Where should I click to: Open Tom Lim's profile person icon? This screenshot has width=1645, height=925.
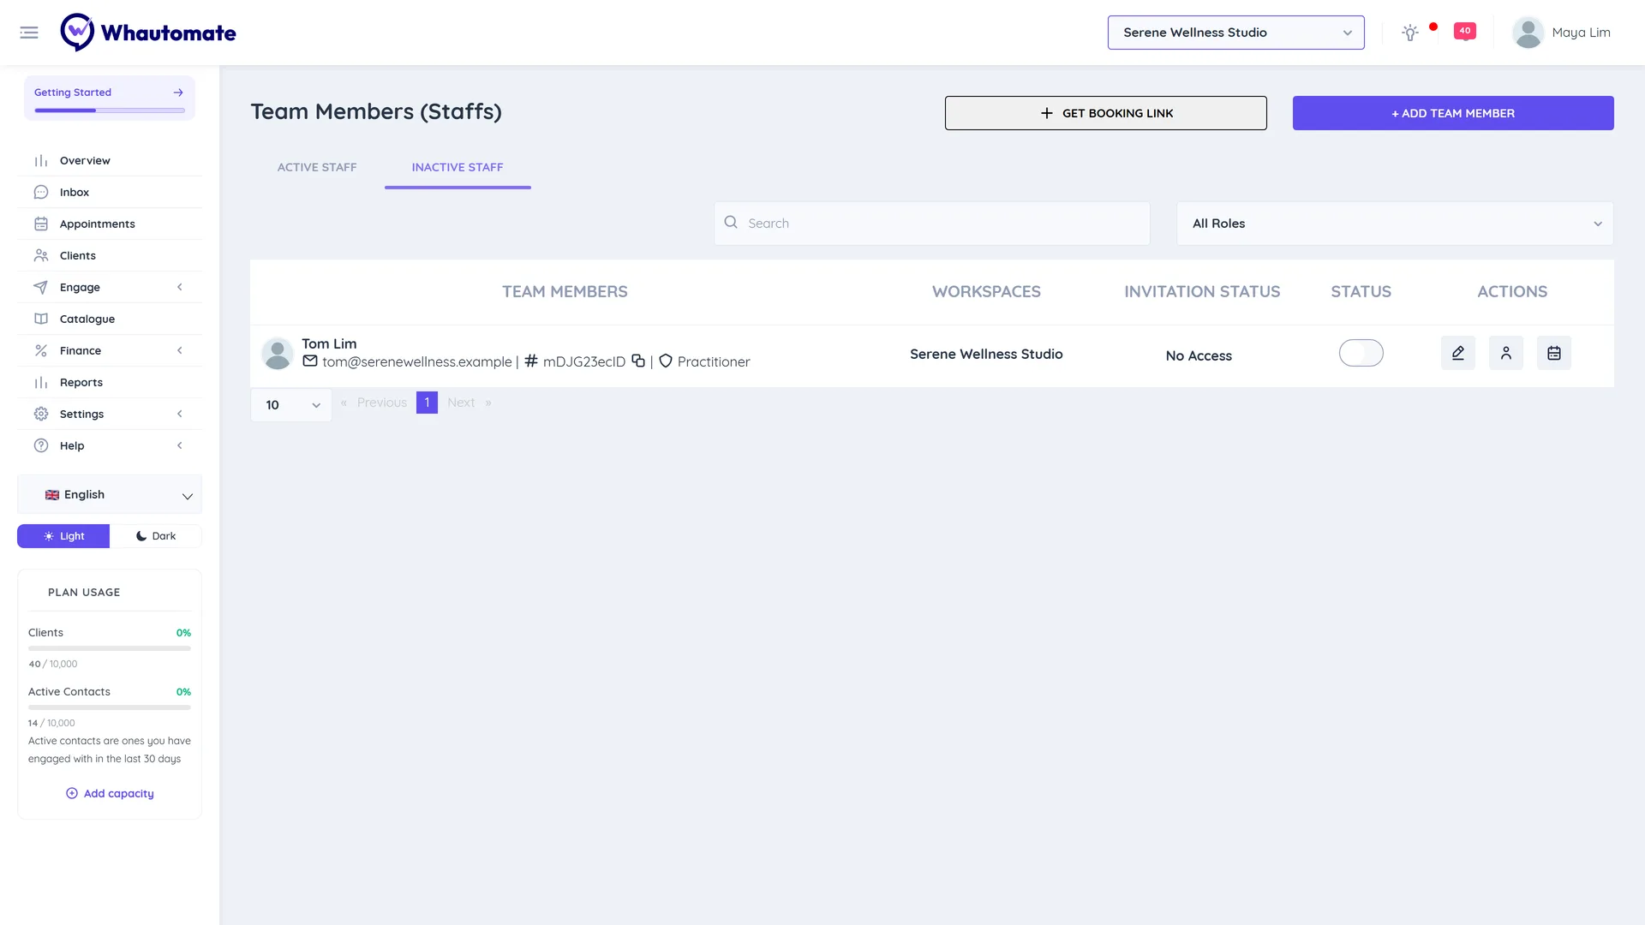point(1506,353)
